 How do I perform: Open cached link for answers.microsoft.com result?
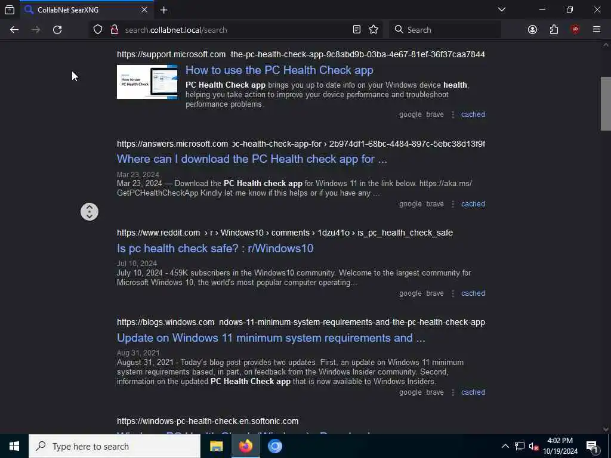click(x=473, y=204)
